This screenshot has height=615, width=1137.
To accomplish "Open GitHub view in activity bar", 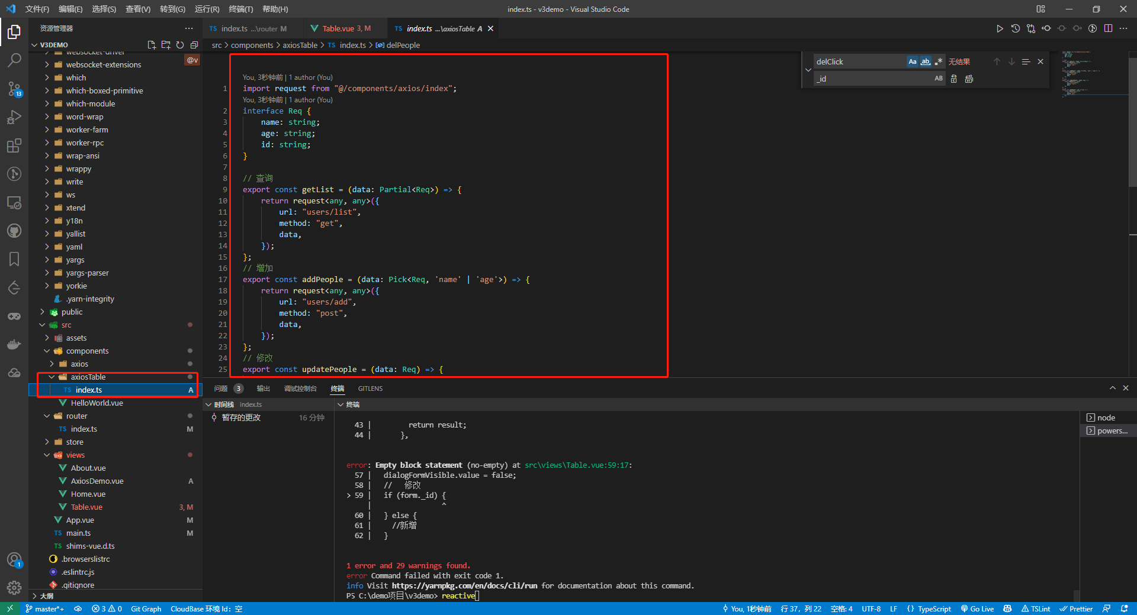I will click(x=14, y=231).
